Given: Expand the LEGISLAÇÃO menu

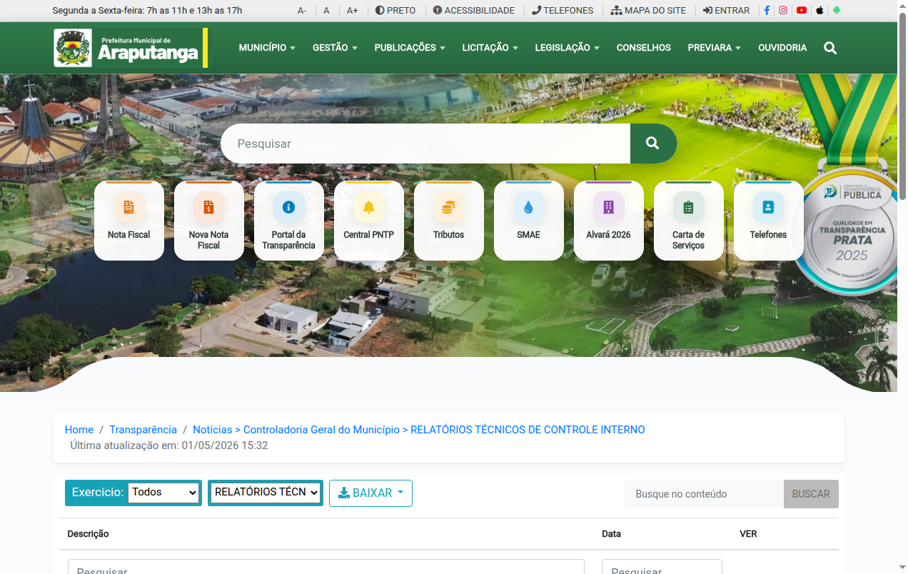Looking at the screenshot, I should 567,48.
